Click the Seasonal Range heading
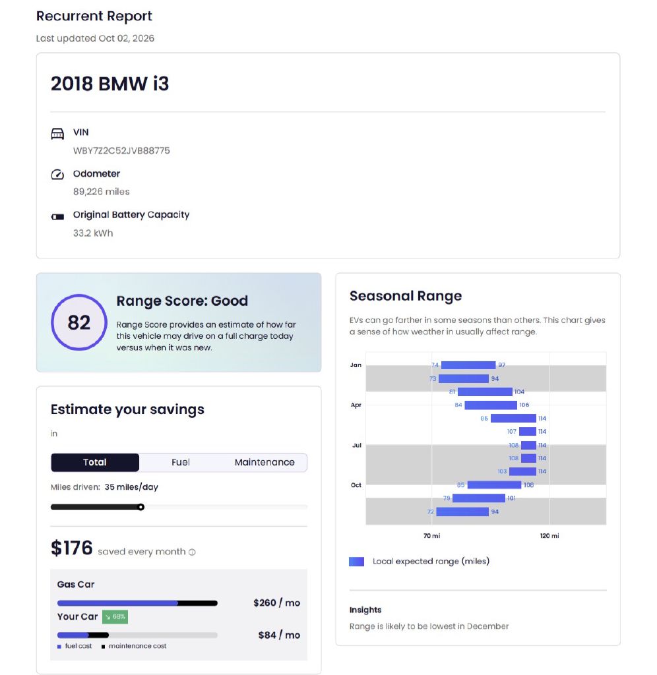 tap(406, 296)
